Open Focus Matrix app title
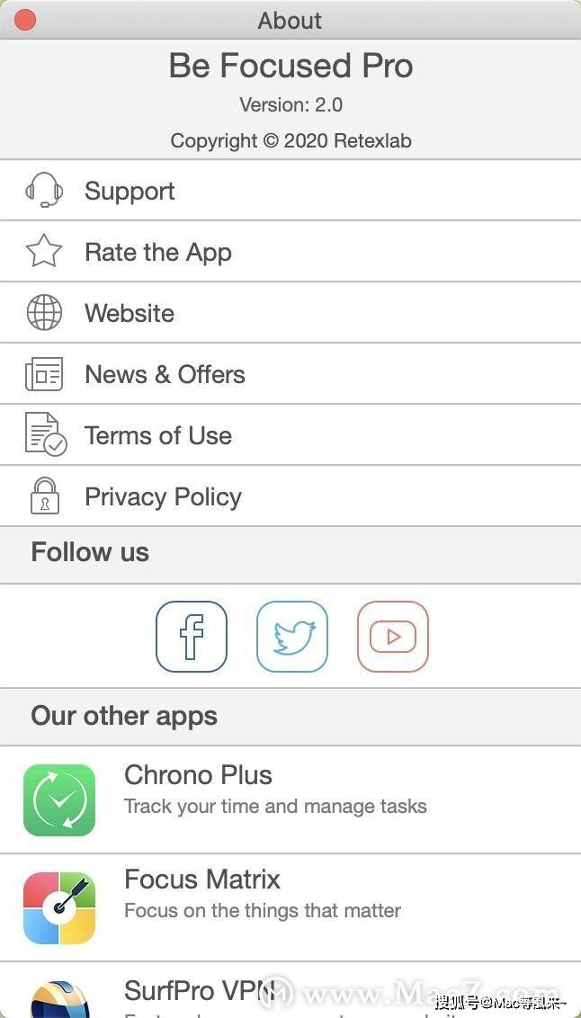Screen dimensions: 581x1018 [202, 880]
